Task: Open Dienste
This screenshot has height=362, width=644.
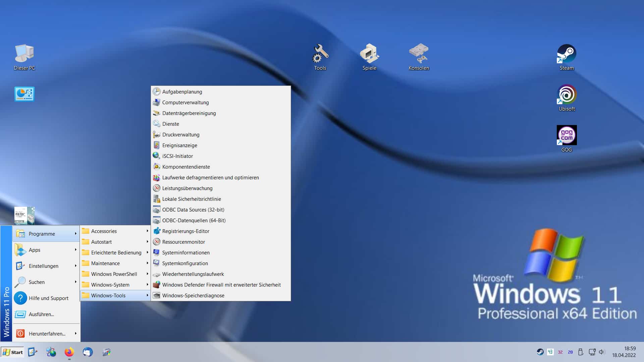Action: click(x=221, y=124)
